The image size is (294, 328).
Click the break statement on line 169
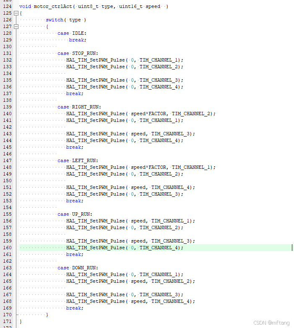tap(75, 308)
